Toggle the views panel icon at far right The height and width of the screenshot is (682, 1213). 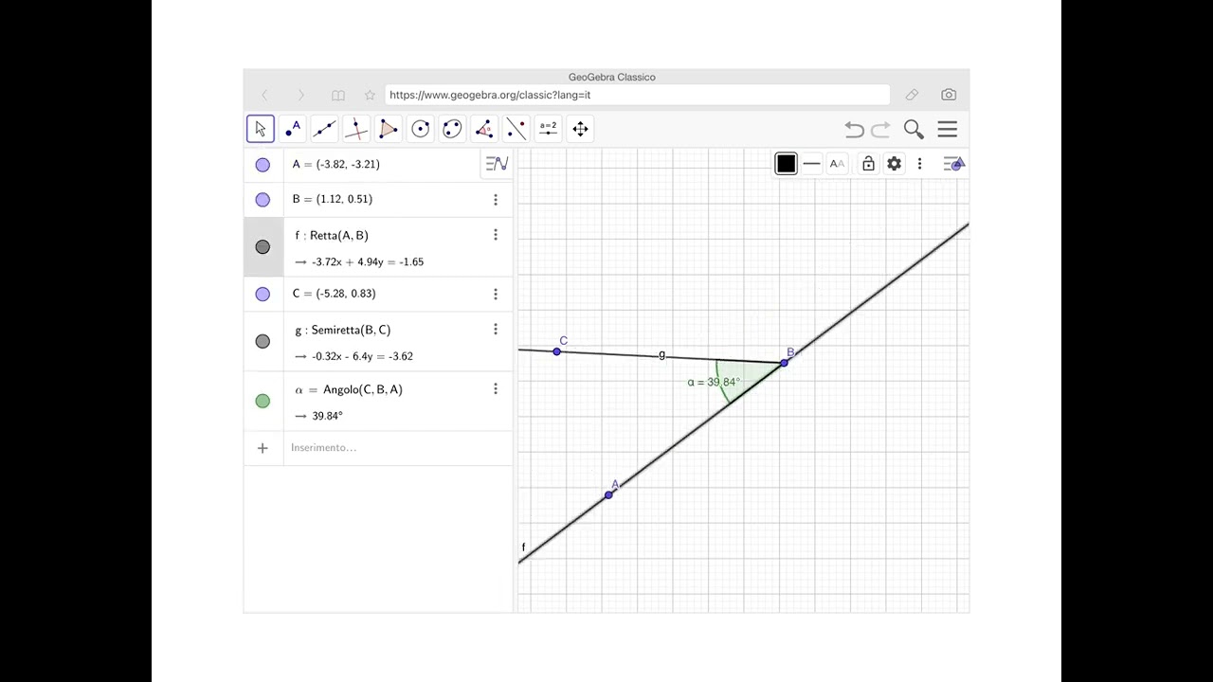pyautogui.click(x=953, y=164)
